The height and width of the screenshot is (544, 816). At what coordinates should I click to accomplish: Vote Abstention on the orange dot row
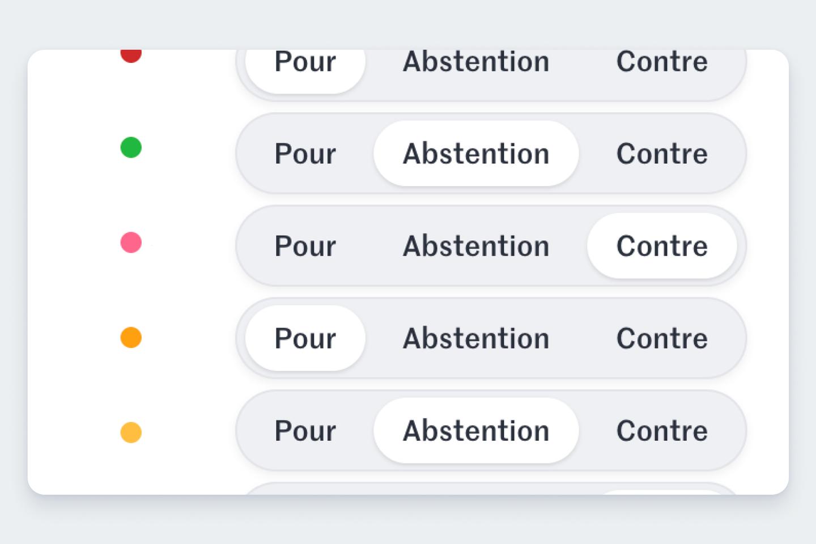pos(475,338)
